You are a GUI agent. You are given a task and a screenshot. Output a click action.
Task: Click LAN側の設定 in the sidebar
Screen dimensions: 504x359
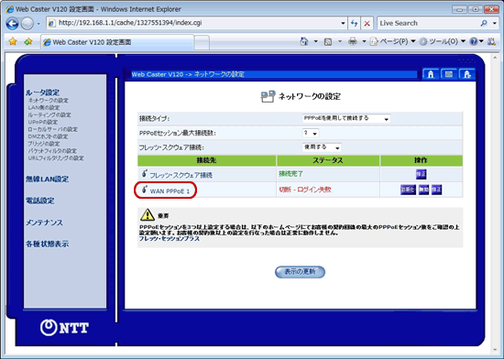tap(44, 107)
